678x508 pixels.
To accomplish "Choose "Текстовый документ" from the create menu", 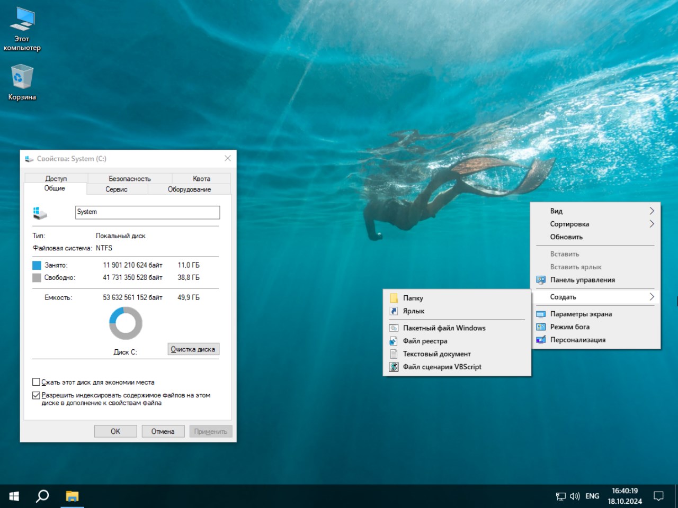I will (x=436, y=354).
